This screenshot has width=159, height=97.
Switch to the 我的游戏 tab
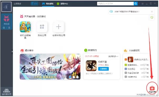pos(48,4)
